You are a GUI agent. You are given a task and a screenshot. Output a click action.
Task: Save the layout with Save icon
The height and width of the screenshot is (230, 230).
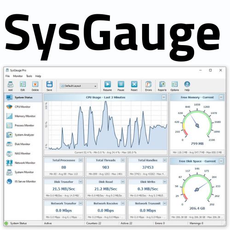[x=49, y=86]
